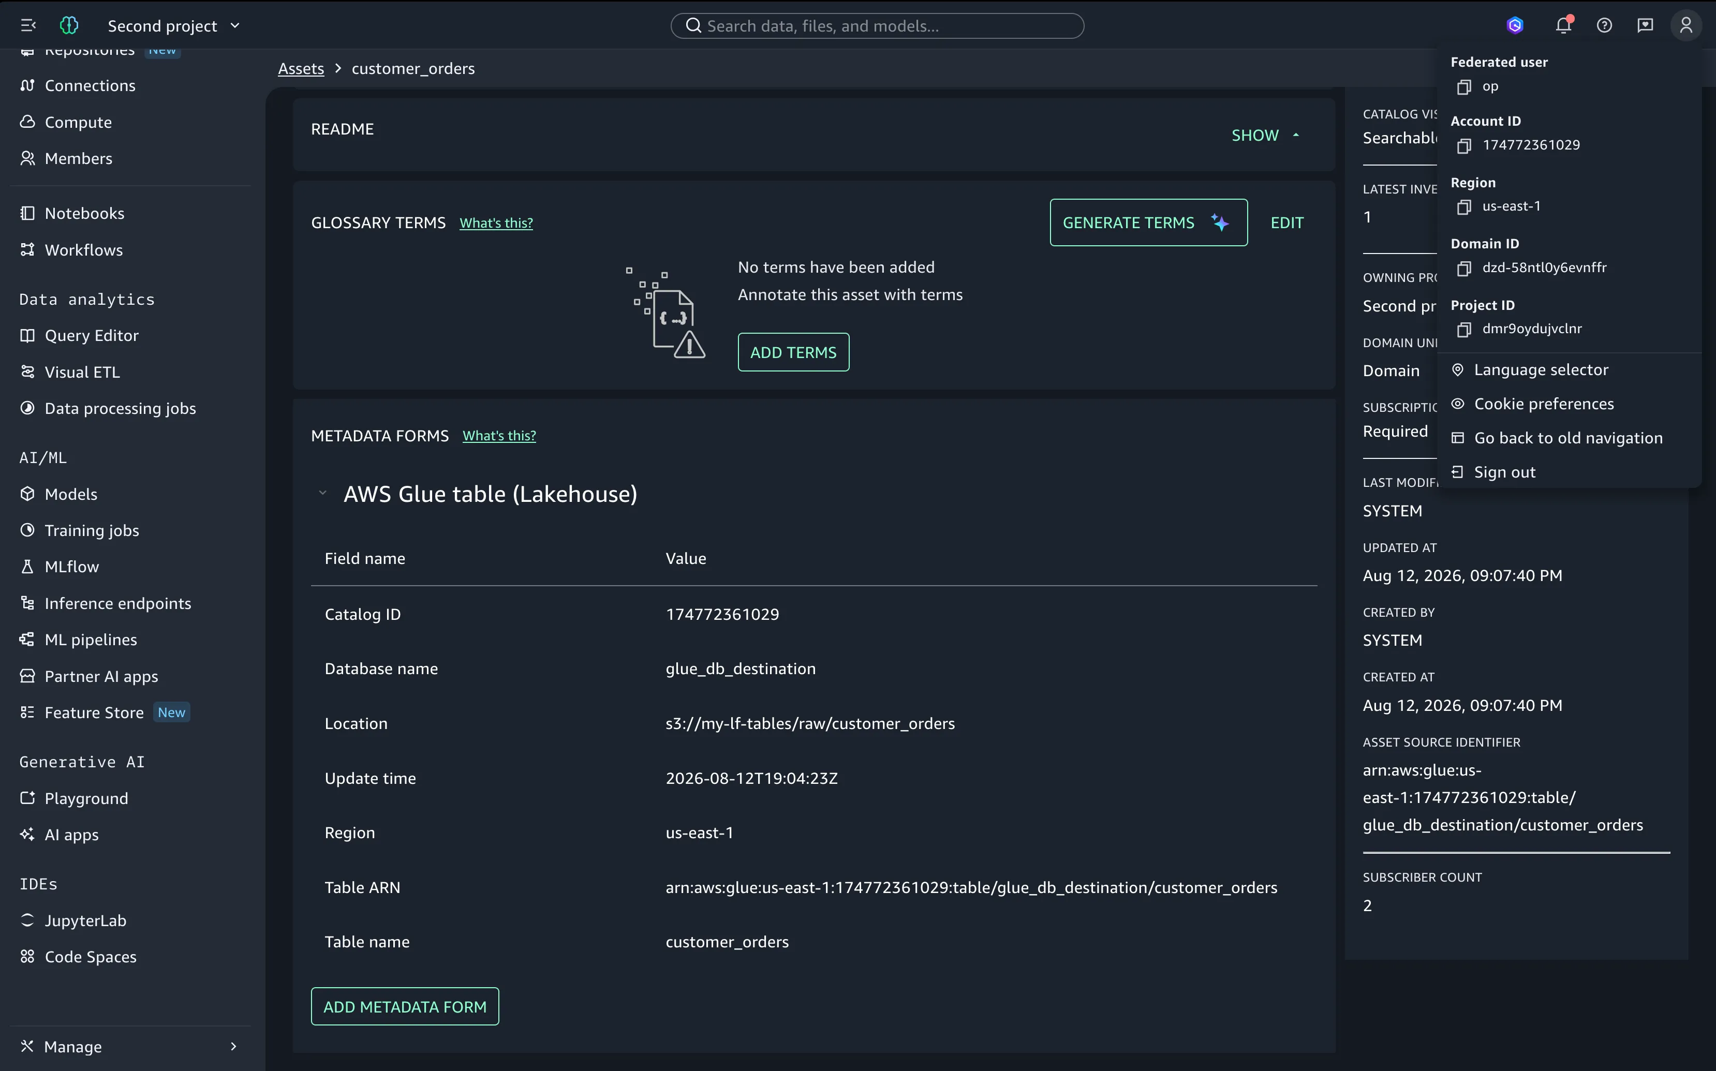The width and height of the screenshot is (1716, 1071).
Task: Click the GENERATE TERMS button
Action: pyautogui.click(x=1148, y=222)
